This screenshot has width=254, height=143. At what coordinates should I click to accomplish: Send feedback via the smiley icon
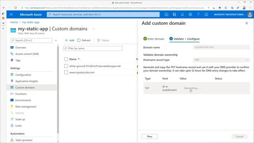206,14
